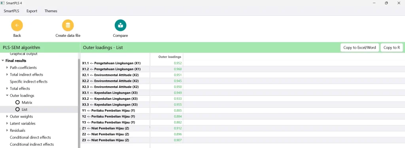Click the loading value 0.907
Screen dimensions: 405x148
(x=178, y=140)
